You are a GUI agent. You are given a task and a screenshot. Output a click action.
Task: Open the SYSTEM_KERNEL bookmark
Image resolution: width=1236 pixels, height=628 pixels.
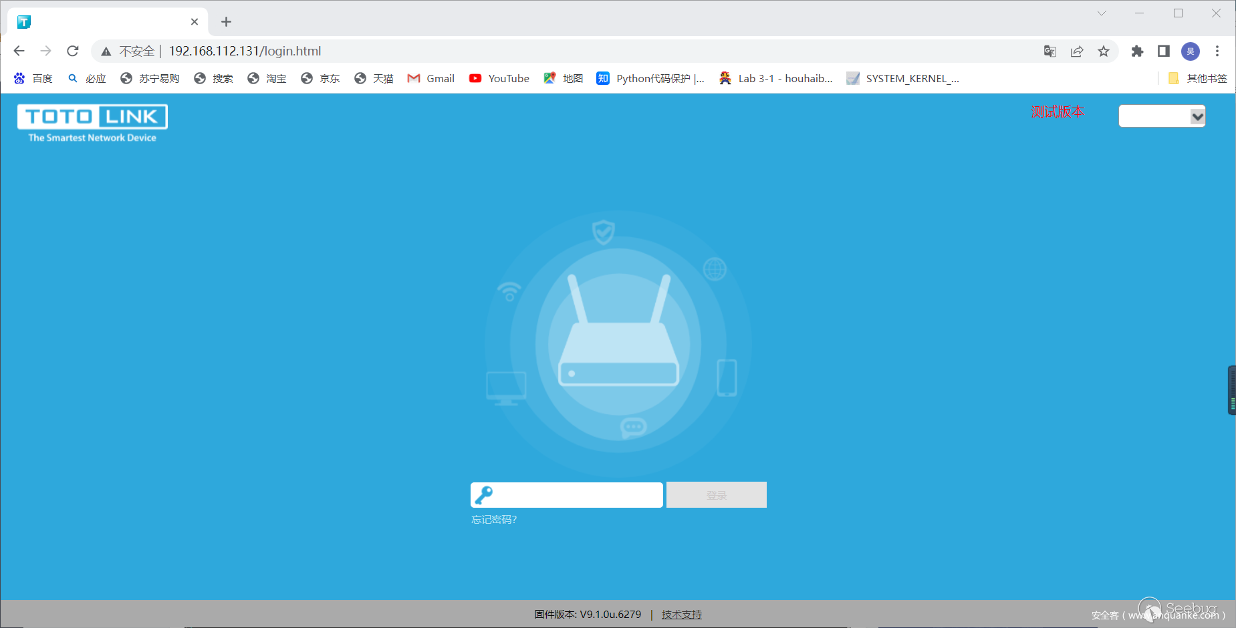click(902, 79)
